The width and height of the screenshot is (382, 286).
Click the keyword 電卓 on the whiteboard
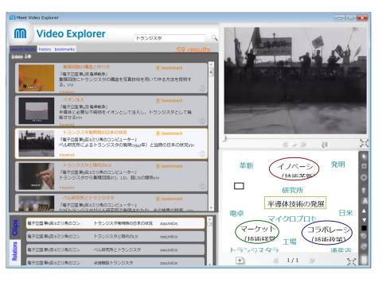point(236,214)
